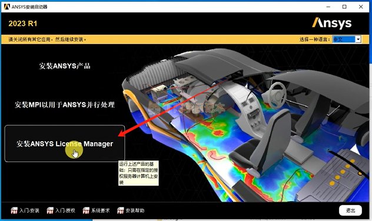
Task: Maximize the ANSYS installer window
Action: (x=344, y=6)
